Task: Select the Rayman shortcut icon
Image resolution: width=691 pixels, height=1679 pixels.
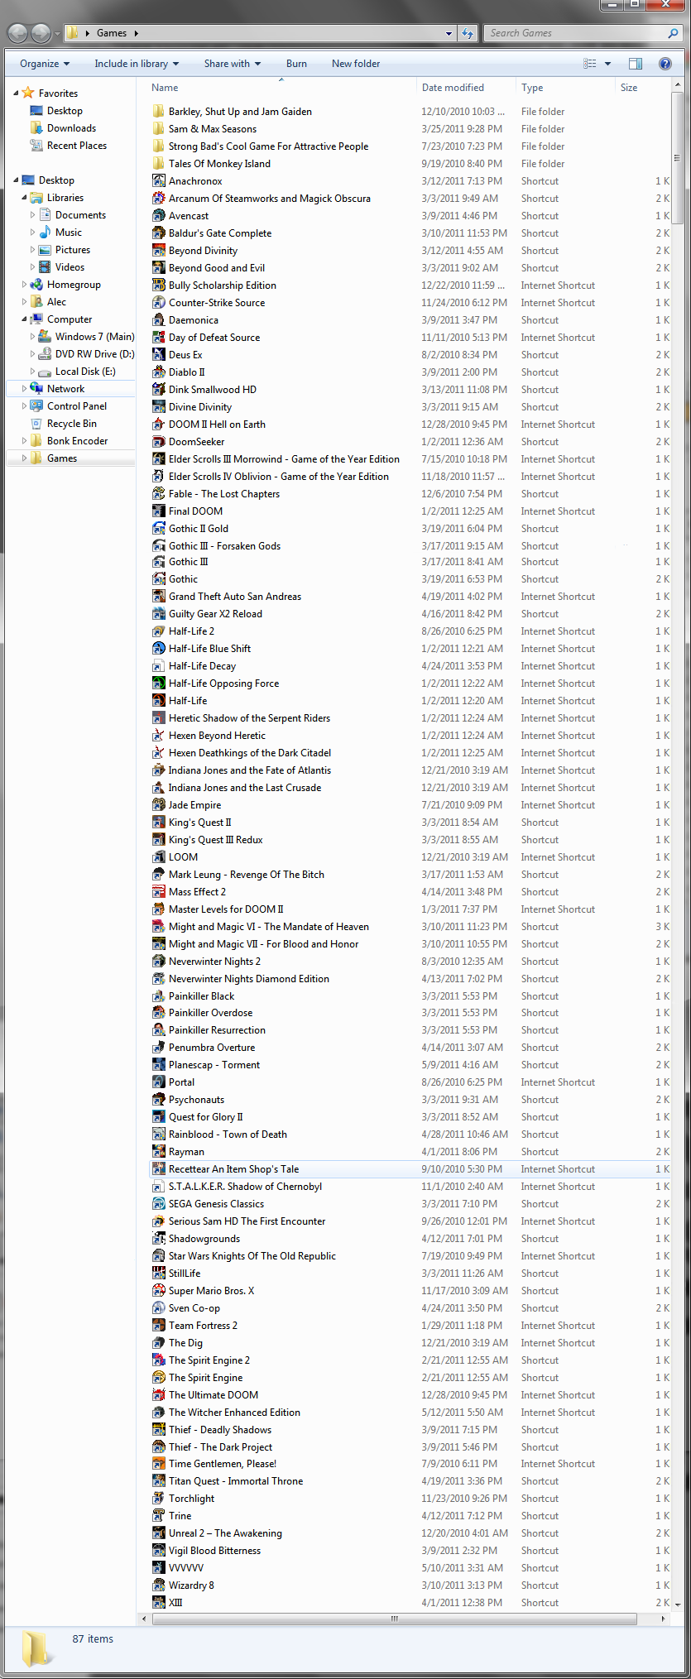Action: (159, 1152)
